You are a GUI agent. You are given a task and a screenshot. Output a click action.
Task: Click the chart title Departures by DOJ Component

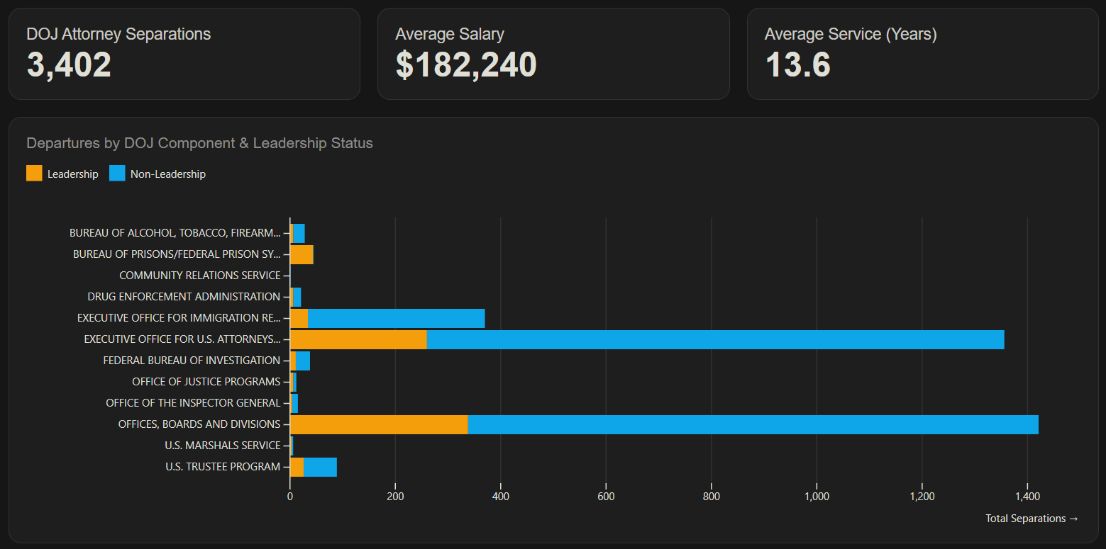click(x=199, y=143)
